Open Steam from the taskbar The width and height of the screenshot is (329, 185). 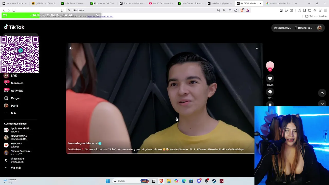[214, 181]
